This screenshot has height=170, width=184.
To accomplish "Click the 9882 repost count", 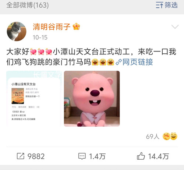I will pos(36,156).
